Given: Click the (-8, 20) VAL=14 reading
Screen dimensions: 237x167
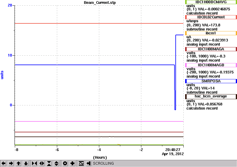Looking at the screenshot, I should tap(201, 88).
